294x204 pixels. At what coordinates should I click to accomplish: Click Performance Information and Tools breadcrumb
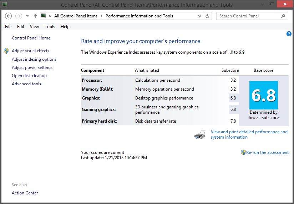[x=139, y=16]
